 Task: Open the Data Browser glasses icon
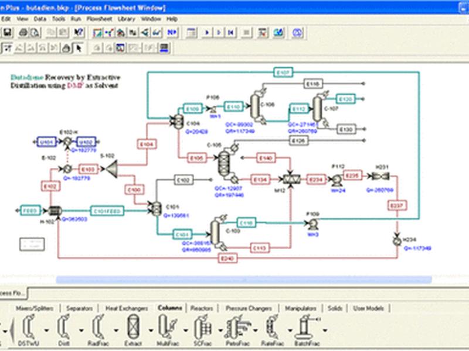tap(157, 32)
